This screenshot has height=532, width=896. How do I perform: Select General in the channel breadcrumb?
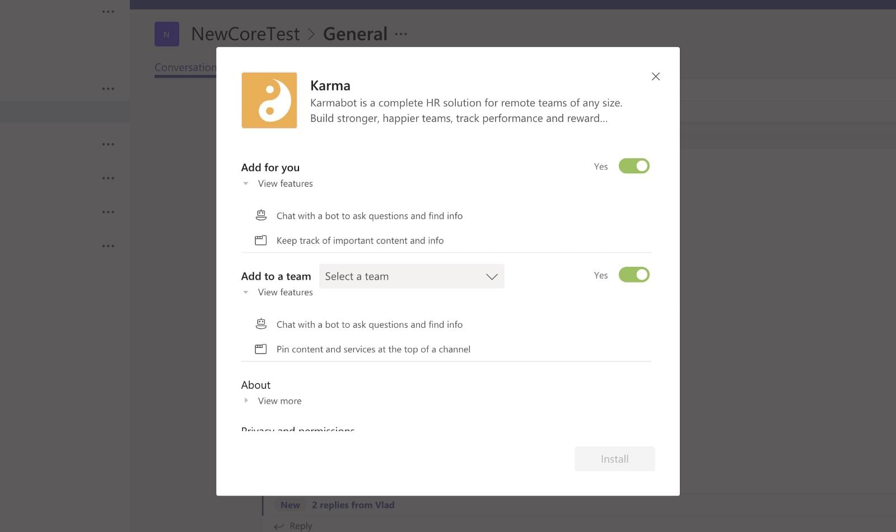click(355, 34)
